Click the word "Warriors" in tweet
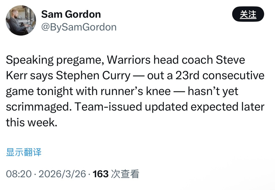The image size is (275, 190). pos(132,61)
